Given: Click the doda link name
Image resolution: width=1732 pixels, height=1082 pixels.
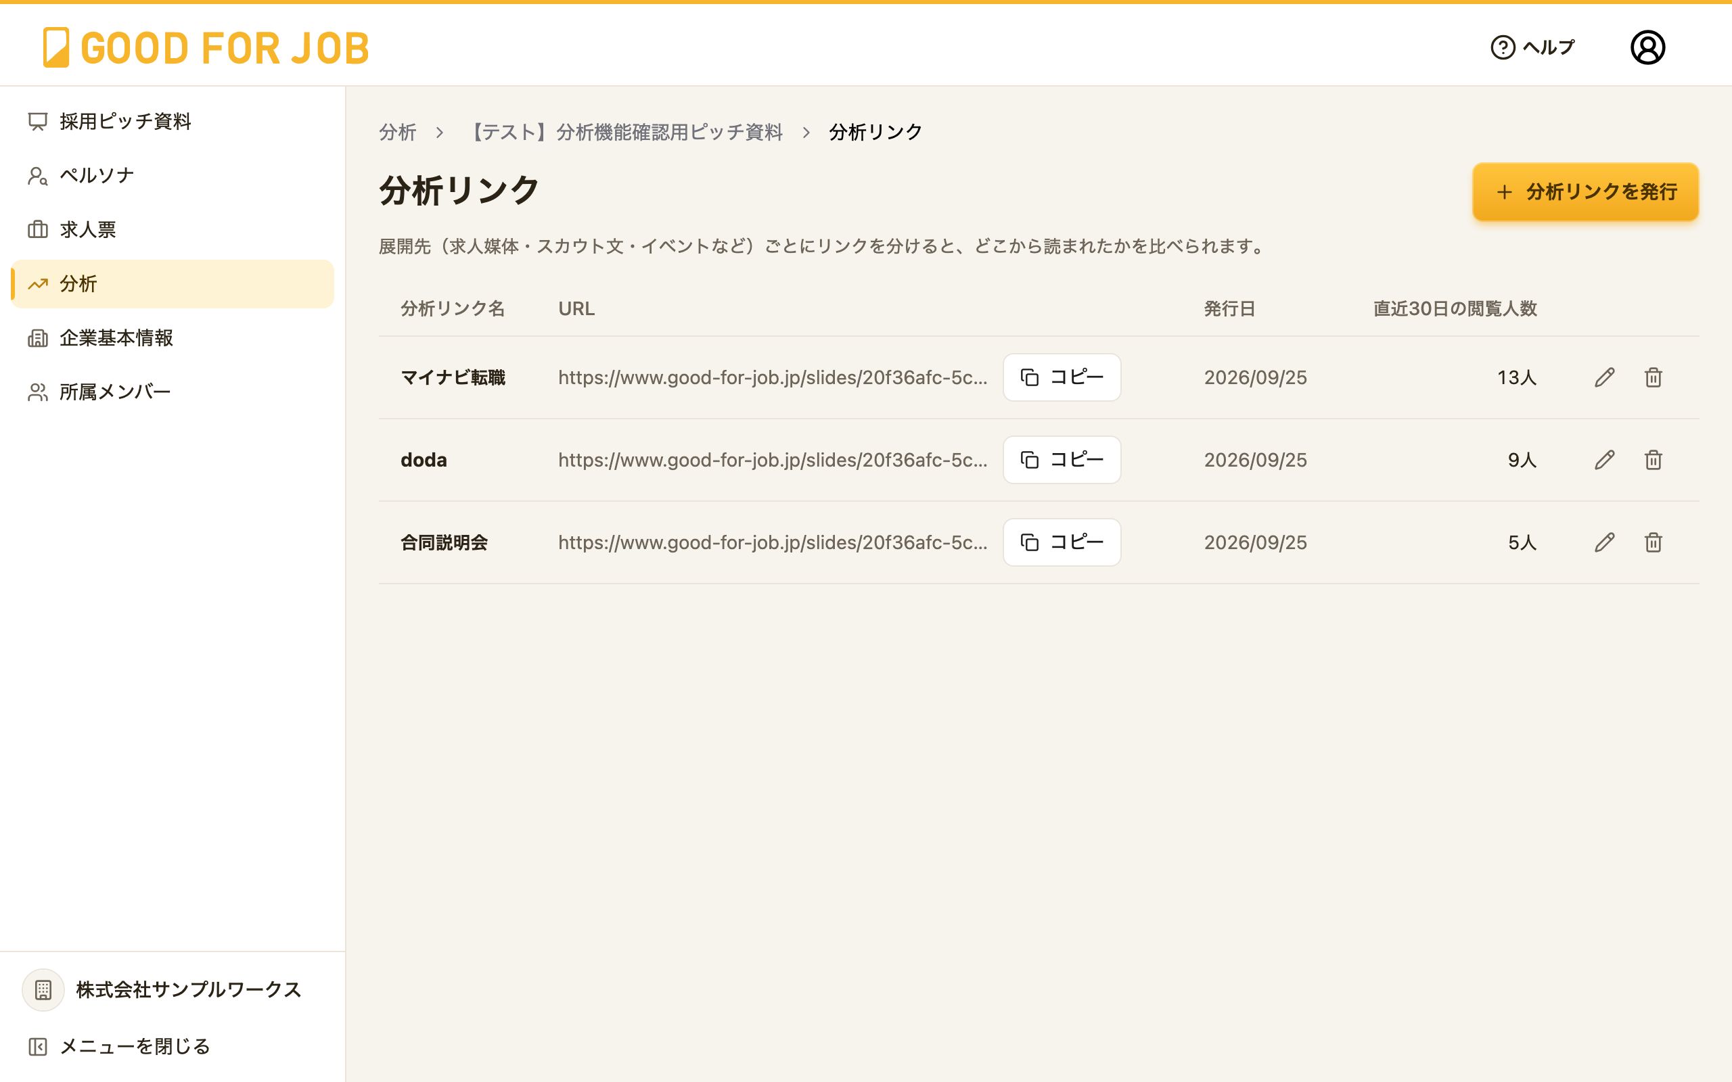Looking at the screenshot, I should [x=424, y=459].
